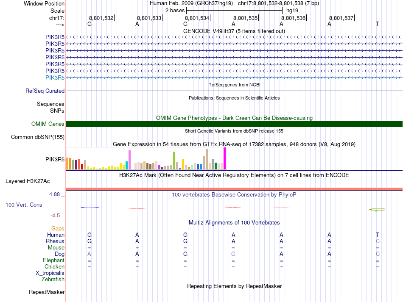Click the OMIM Gene Phenotypes track title

(x=234, y=118)
